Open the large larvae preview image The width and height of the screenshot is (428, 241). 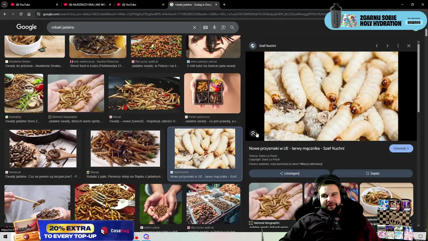[x=331, y=96]
